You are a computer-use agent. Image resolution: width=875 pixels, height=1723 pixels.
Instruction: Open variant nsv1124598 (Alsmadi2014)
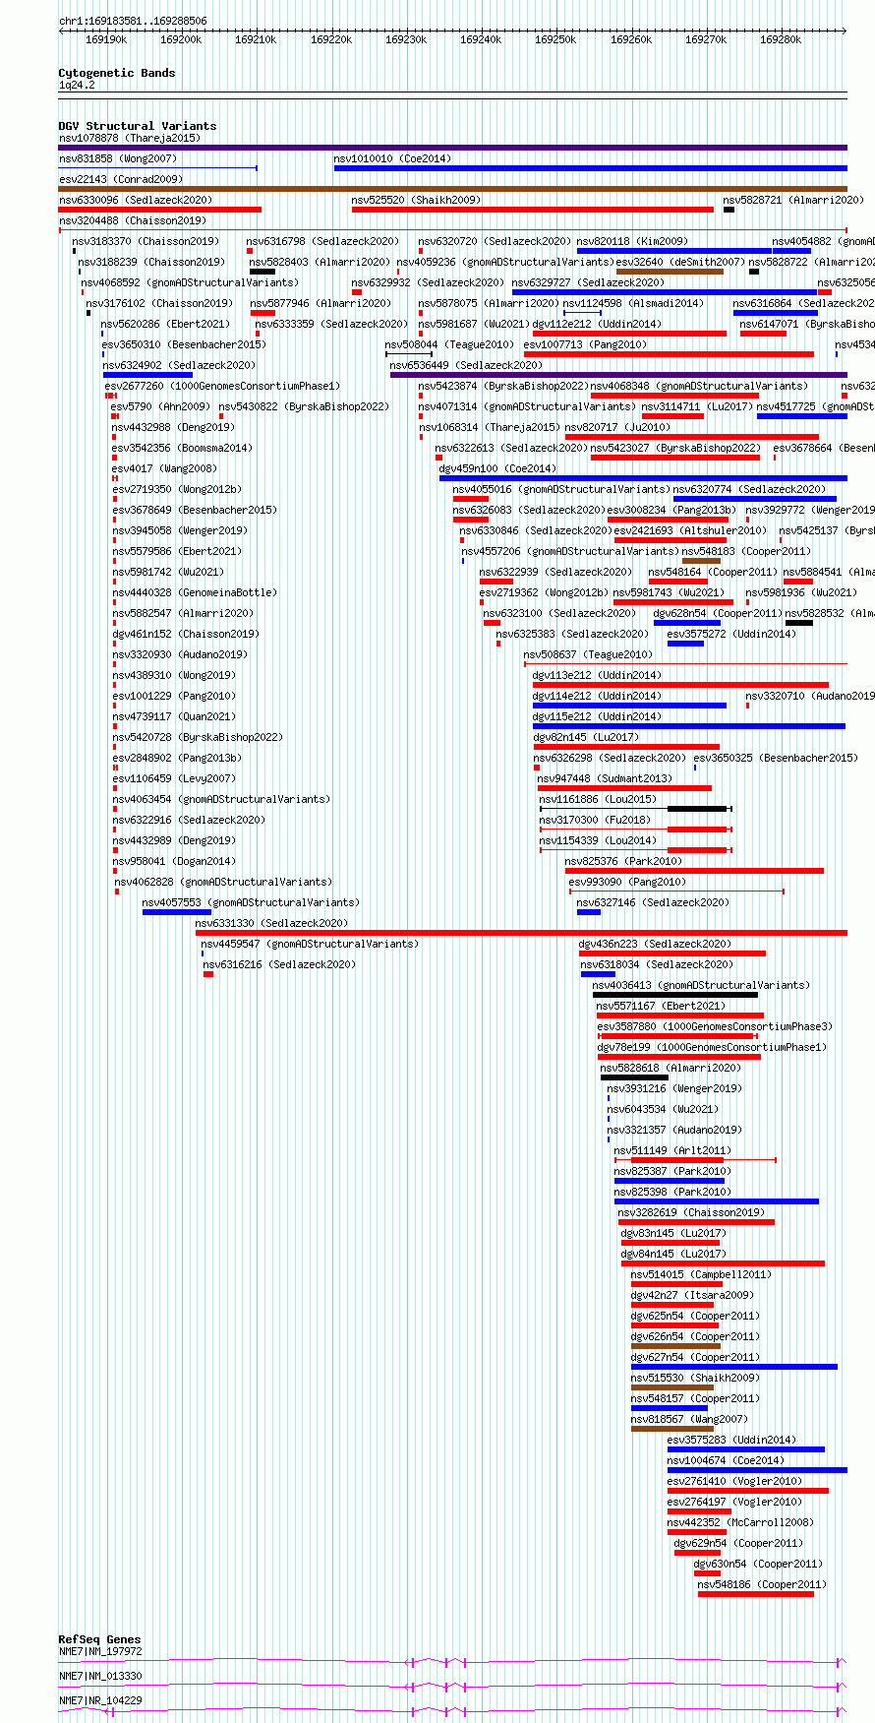pos(633,303)
